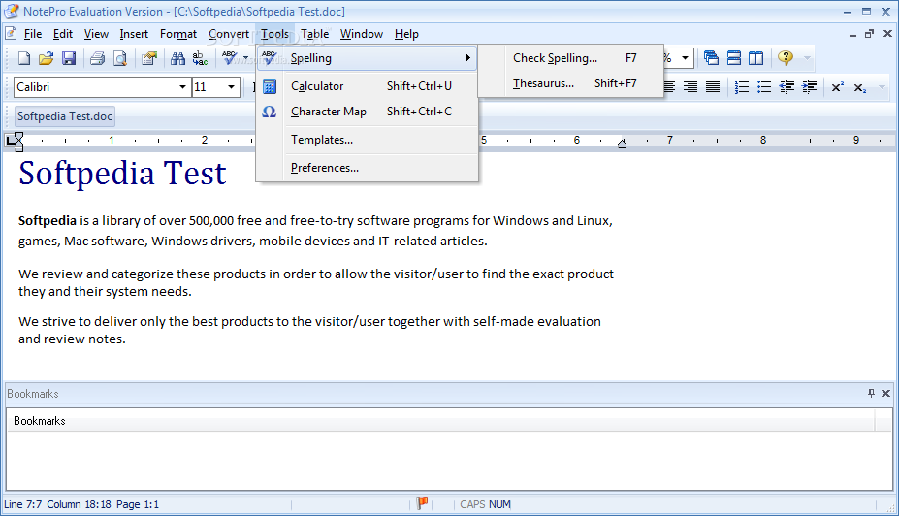Image resolution: width=899 pixels, height=516 pixels.
Task: Open Templates from the Tools menu
Action: point(367,140)
